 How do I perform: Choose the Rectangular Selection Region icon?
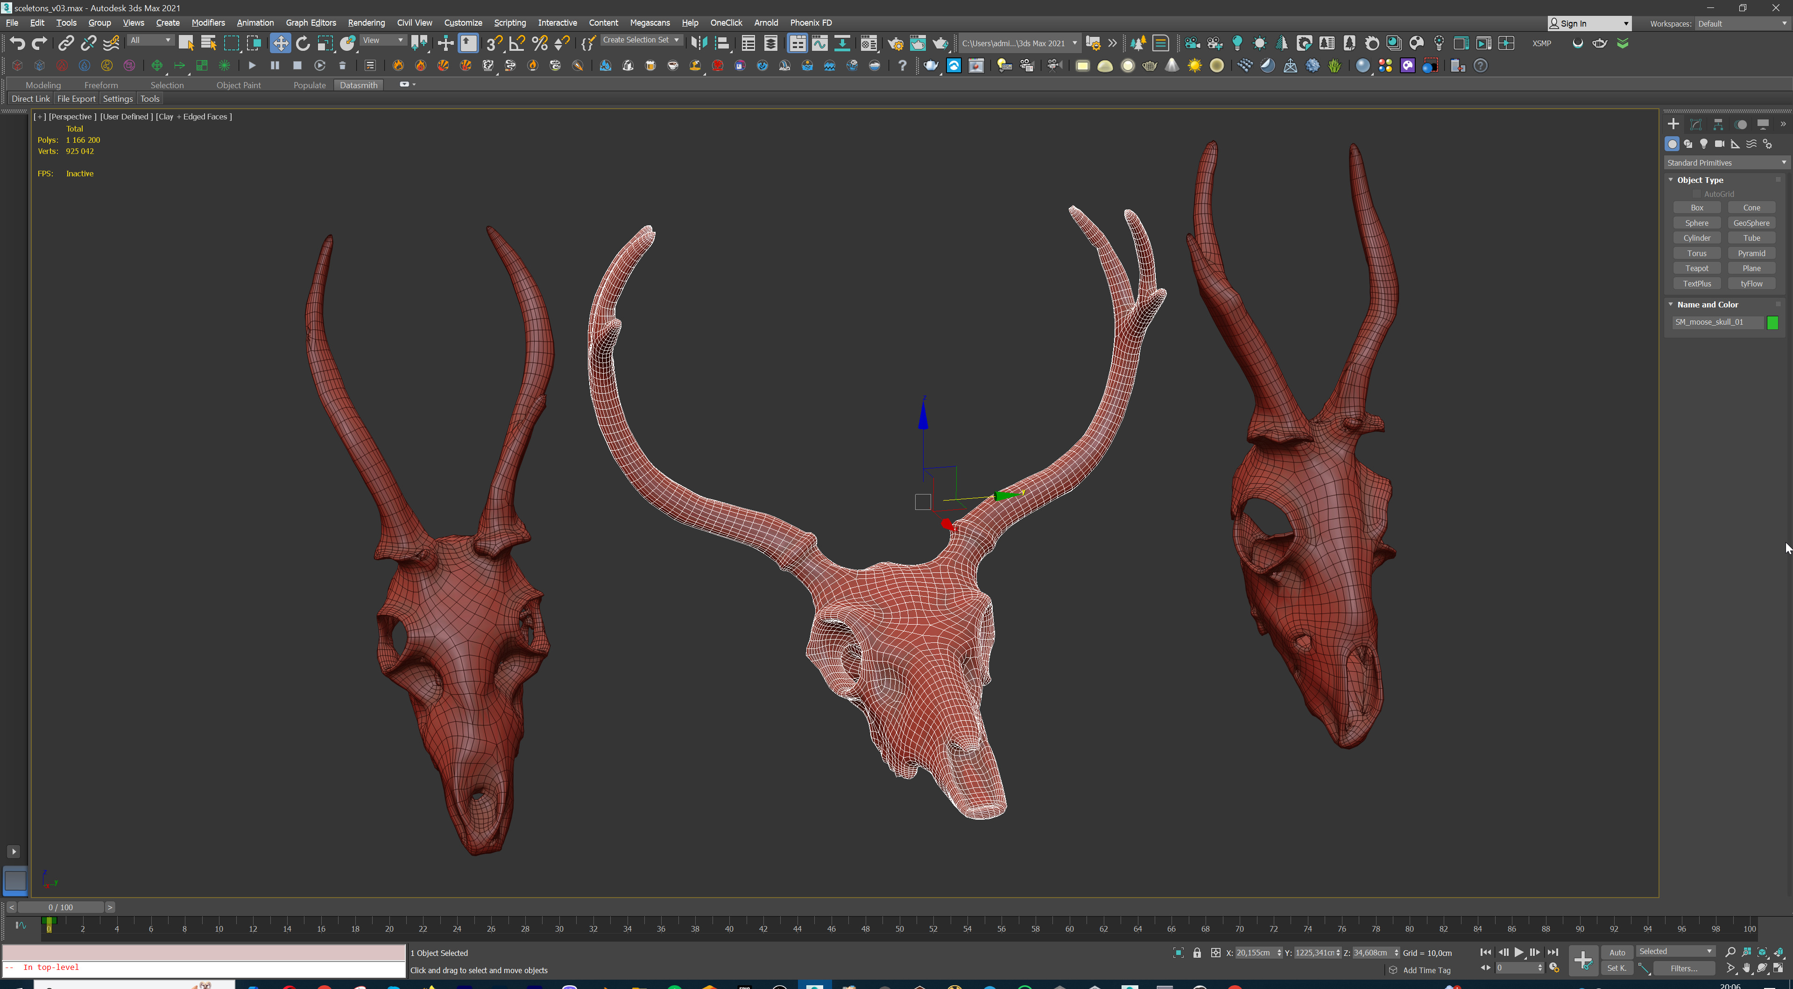[231, 43]
